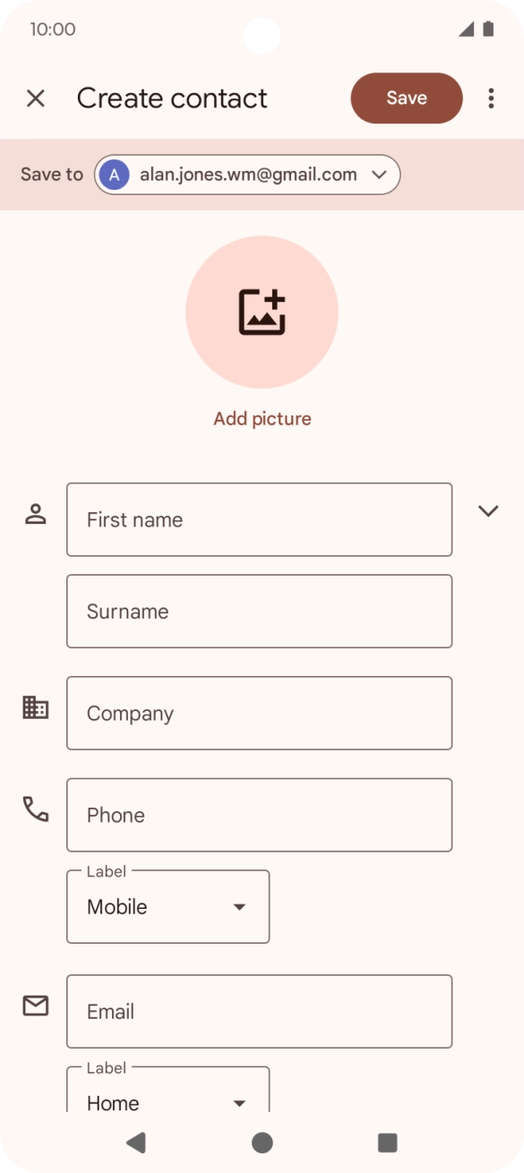524x1173 pixels.
Task: Tap the Home navigation button
Action: pos(262,1142)
